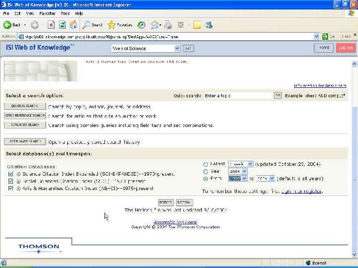
Task: Click the Quick search topic input field
Action: [238, 96]
